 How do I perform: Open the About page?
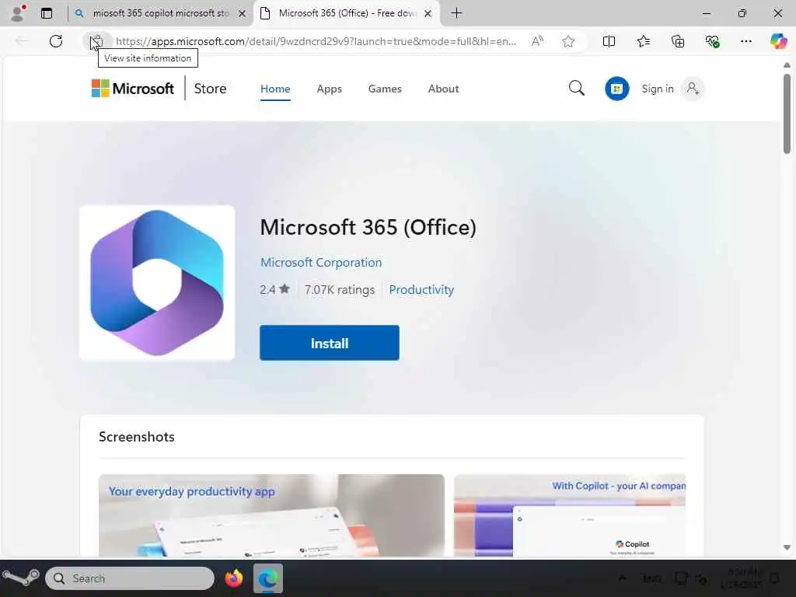tap(443, 89)
